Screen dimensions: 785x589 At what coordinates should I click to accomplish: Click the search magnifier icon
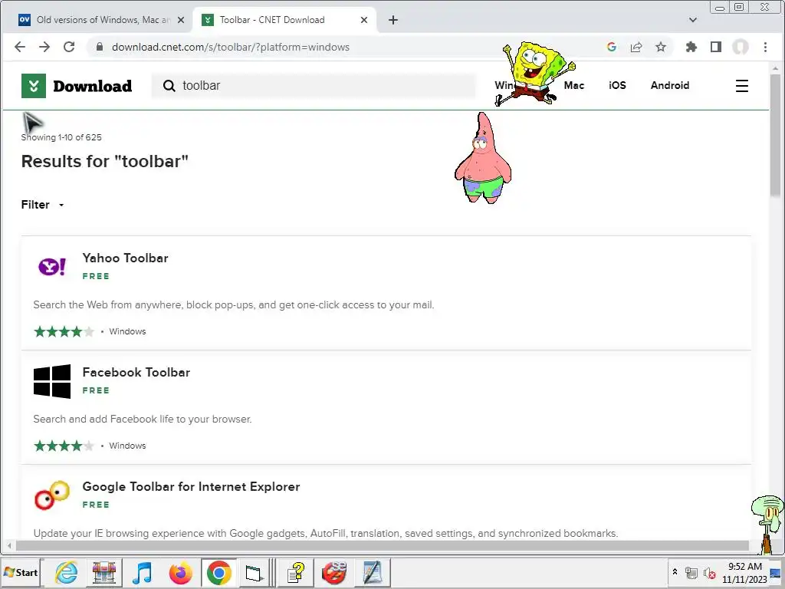(x=169, y=86)
